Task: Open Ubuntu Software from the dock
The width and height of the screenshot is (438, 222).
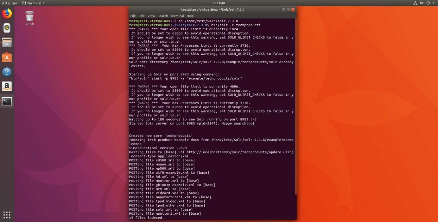Action: click(x=7, y=57)
